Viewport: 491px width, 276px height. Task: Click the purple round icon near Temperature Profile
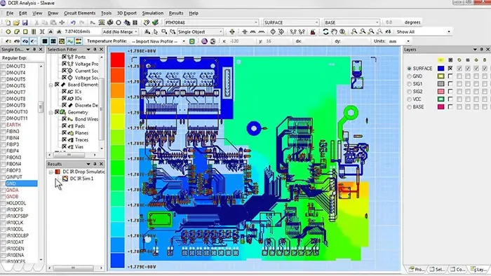(x=205, y=41)
